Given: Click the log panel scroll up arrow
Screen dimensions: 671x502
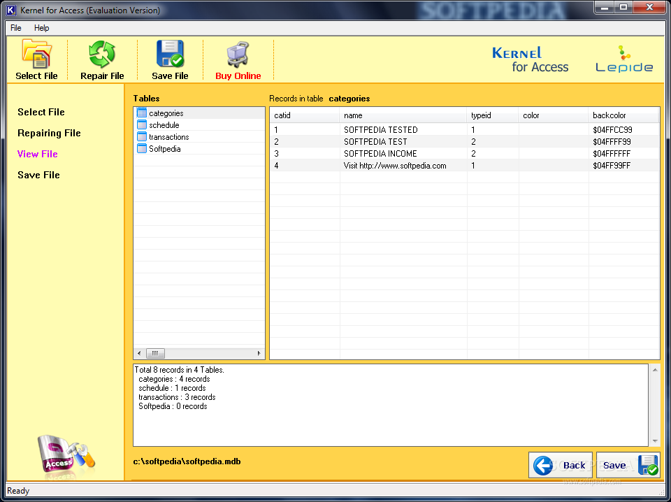Looking at the screenshot, I should click(x=655, y=370).
